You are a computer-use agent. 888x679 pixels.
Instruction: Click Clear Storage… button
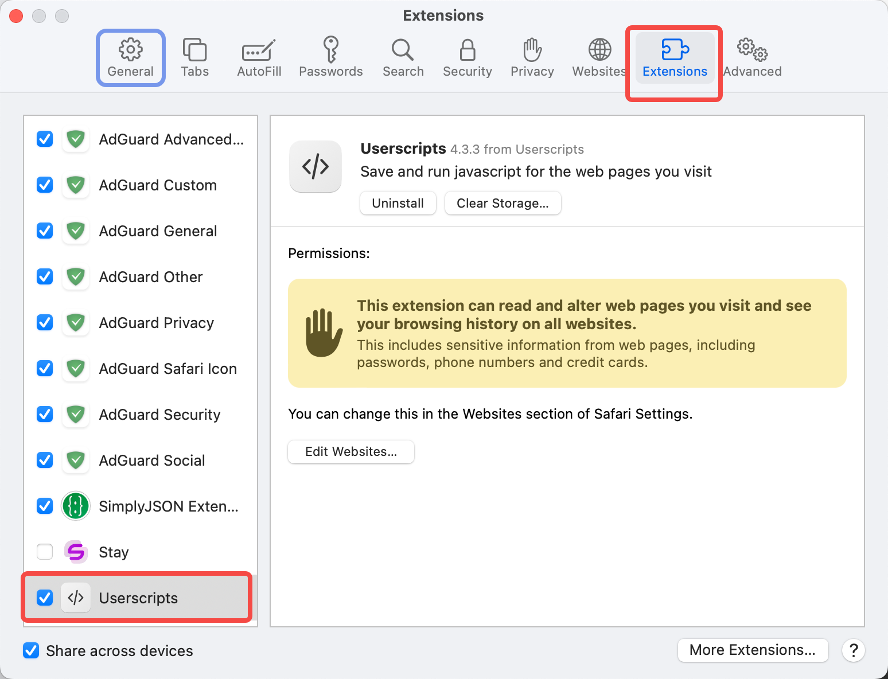tap(503, 203)
